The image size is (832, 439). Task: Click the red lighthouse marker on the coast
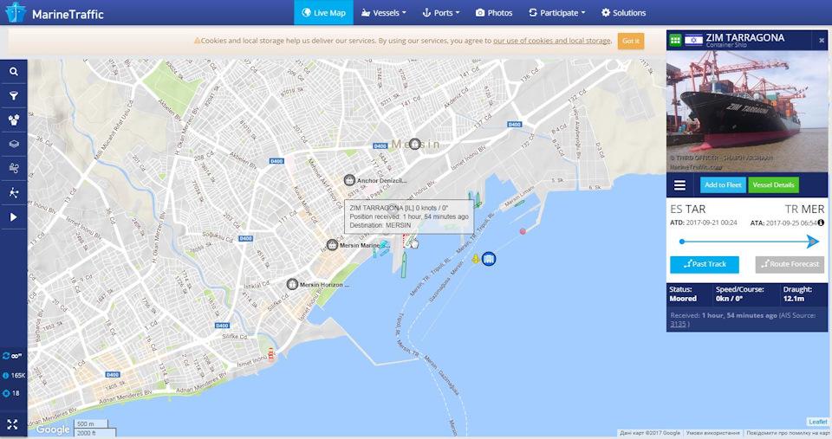[271, 354]
